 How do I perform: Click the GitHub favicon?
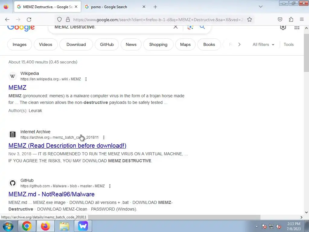[13, 183]
